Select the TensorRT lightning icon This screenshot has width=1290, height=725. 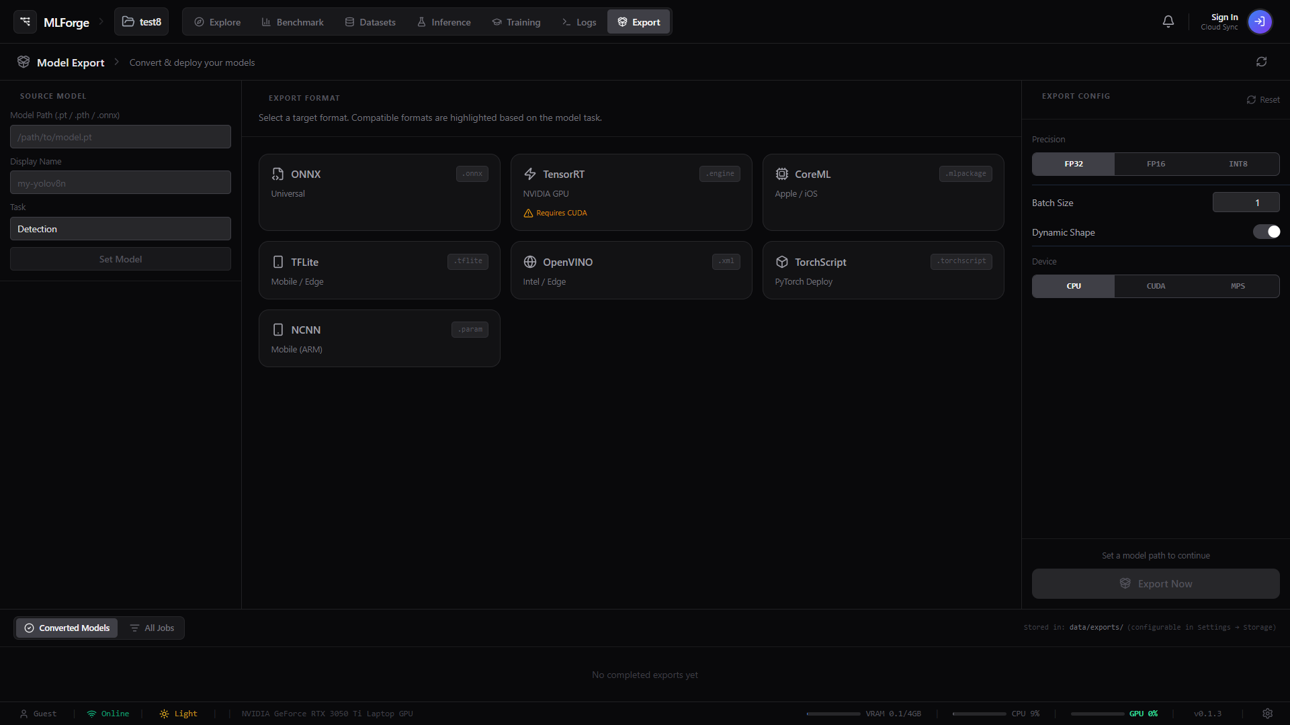530,174
